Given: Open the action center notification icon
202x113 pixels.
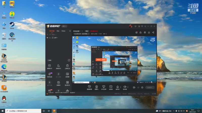Looking at the screenshot, I should click(198, 111).
